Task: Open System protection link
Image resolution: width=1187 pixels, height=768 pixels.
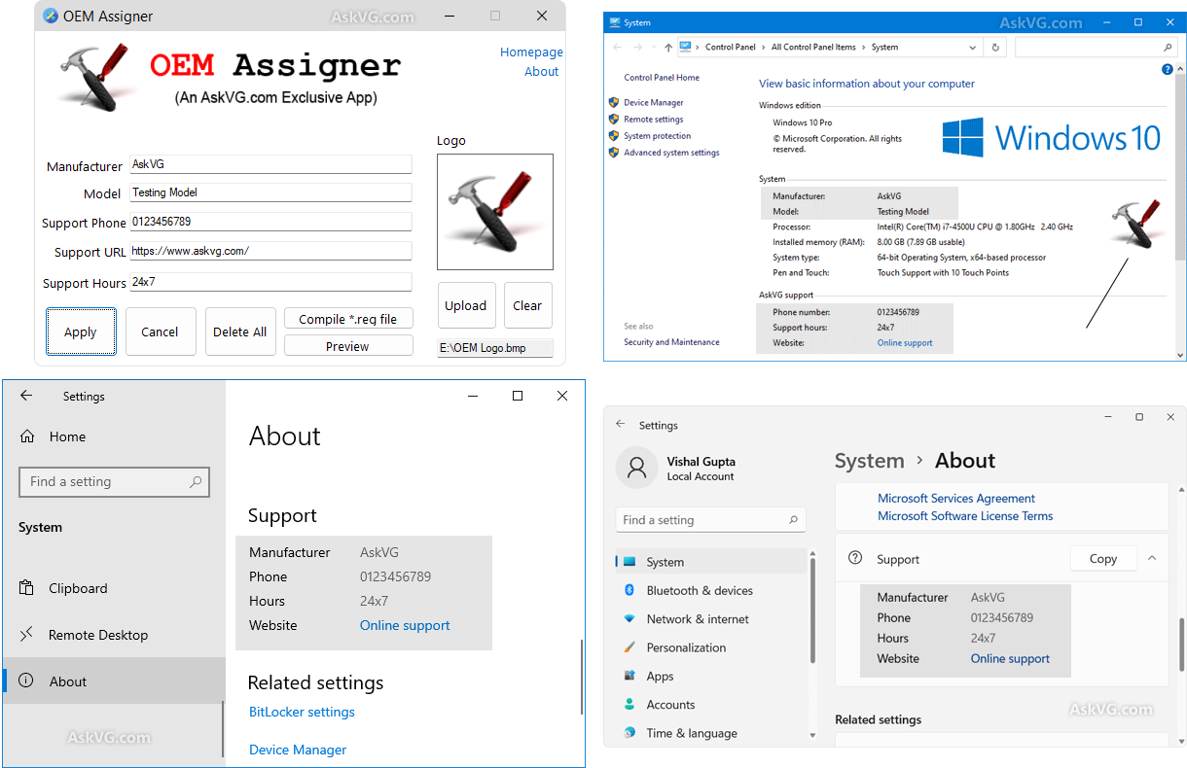Action: [x=658, y=136]
